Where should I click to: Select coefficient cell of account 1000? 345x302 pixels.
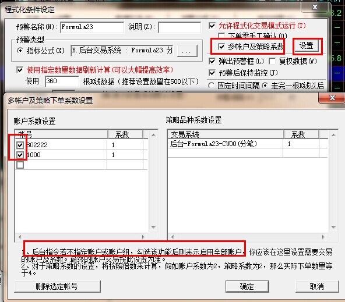click(125, 155)
